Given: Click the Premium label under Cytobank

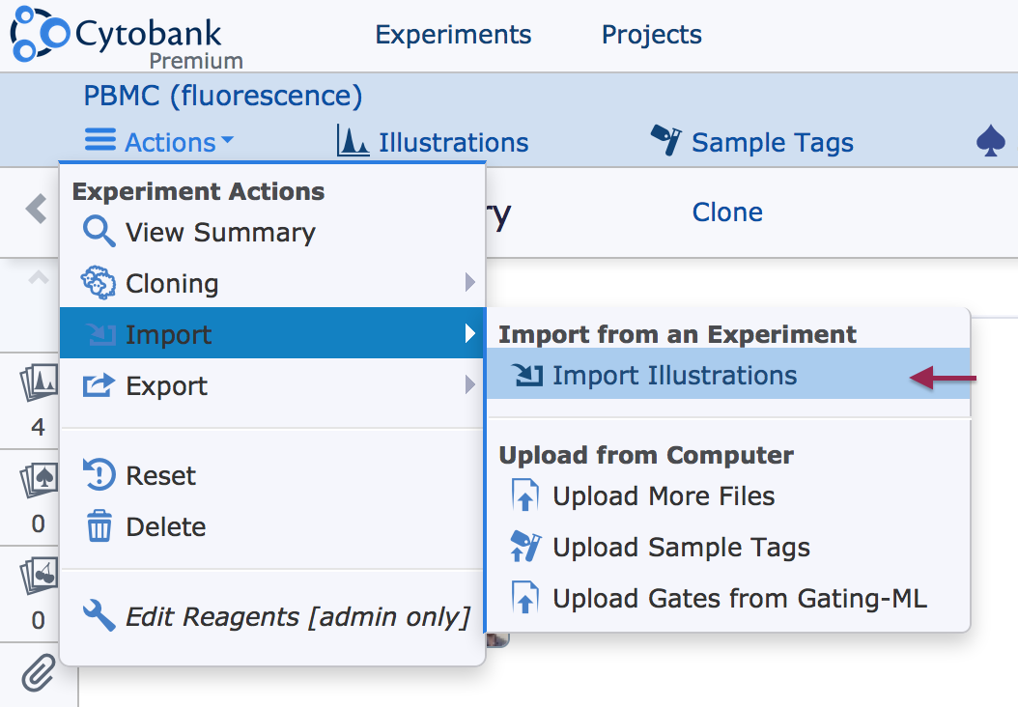Looking at the screenshot, I should coord(196,61).
